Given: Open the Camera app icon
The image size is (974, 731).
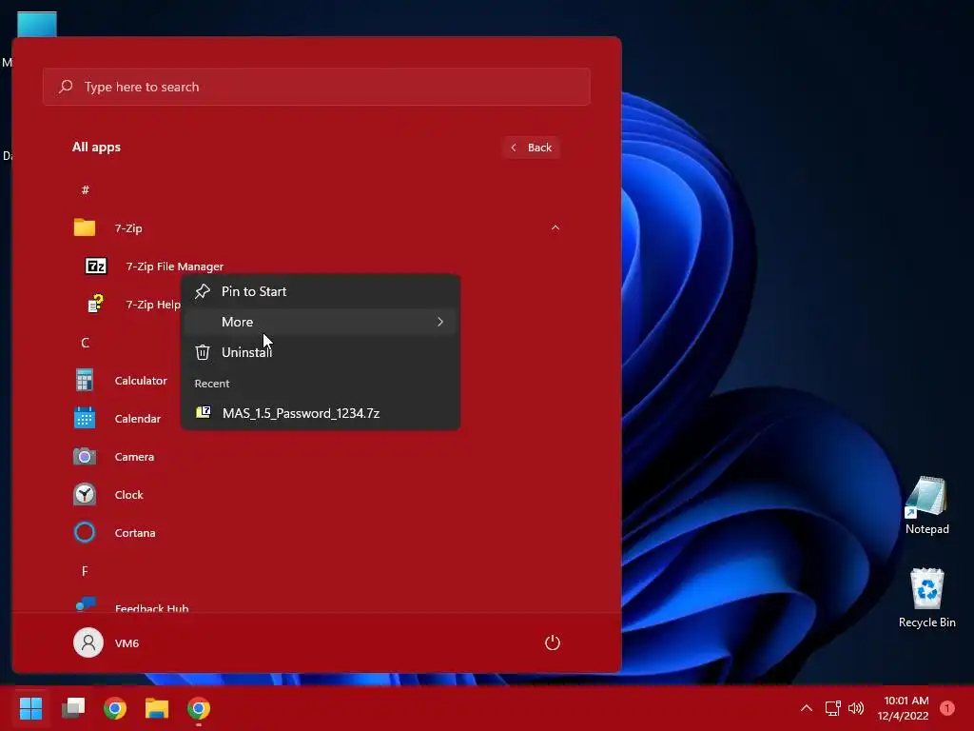Looking at the screenshot, I should [85, 456].
